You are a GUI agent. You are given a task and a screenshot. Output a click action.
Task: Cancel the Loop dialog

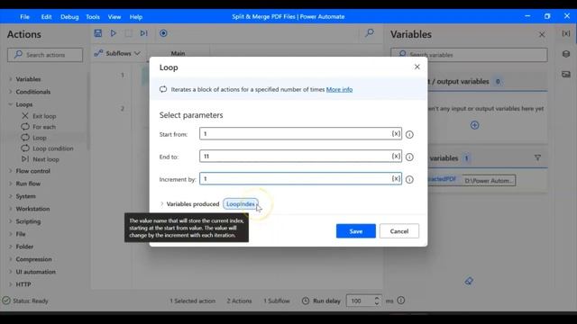point(399,231)
